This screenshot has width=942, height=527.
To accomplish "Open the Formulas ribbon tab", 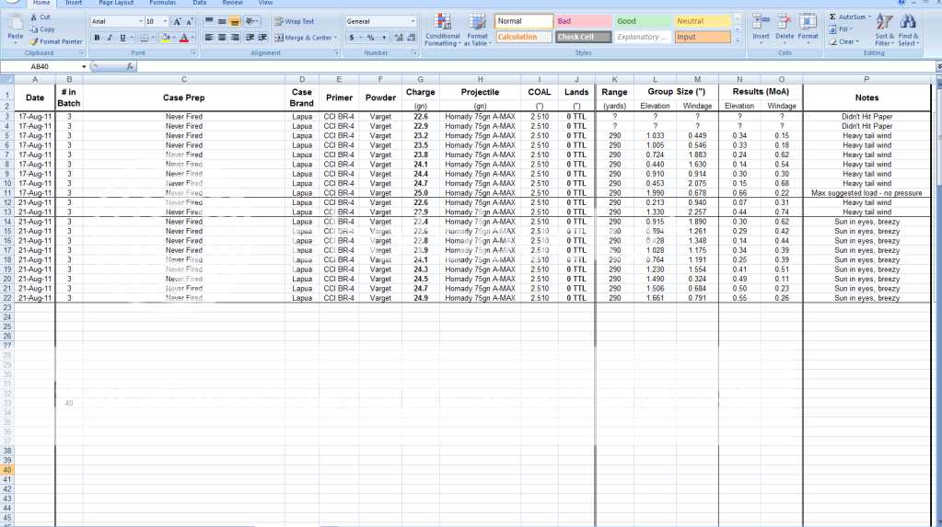I will (x=163, y=3).
